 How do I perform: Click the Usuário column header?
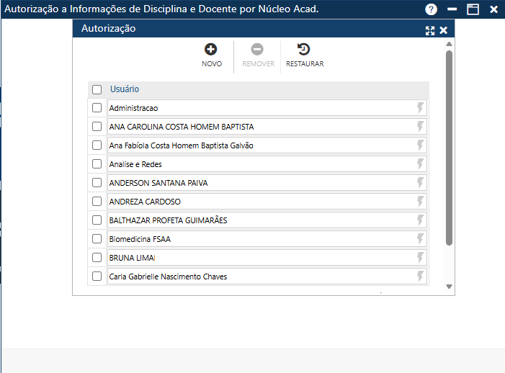click(125, 89)
